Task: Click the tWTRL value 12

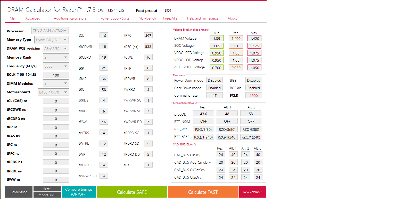Action: tap(104, 144)
